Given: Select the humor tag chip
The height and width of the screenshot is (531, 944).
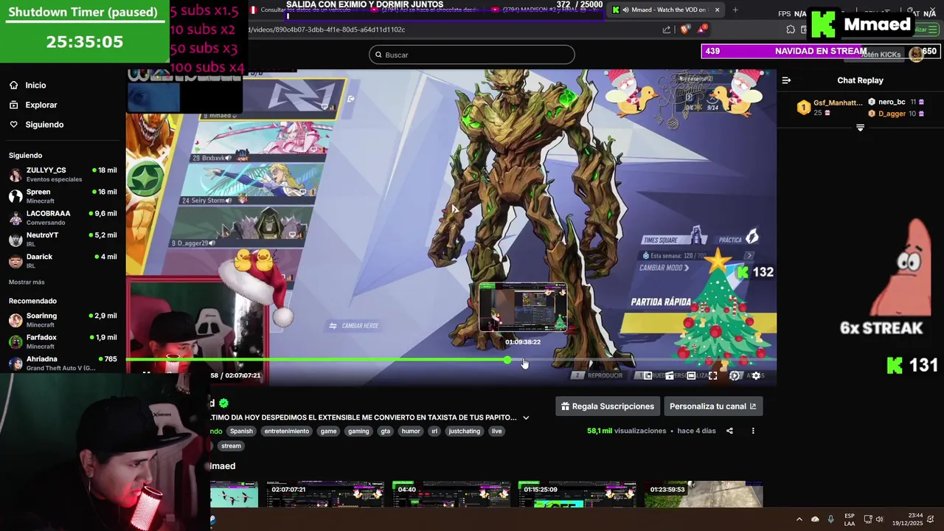Looking at the screenshot, I should (x=411, y=431).
